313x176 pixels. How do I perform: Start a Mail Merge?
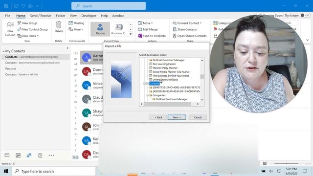coord(148,29)
